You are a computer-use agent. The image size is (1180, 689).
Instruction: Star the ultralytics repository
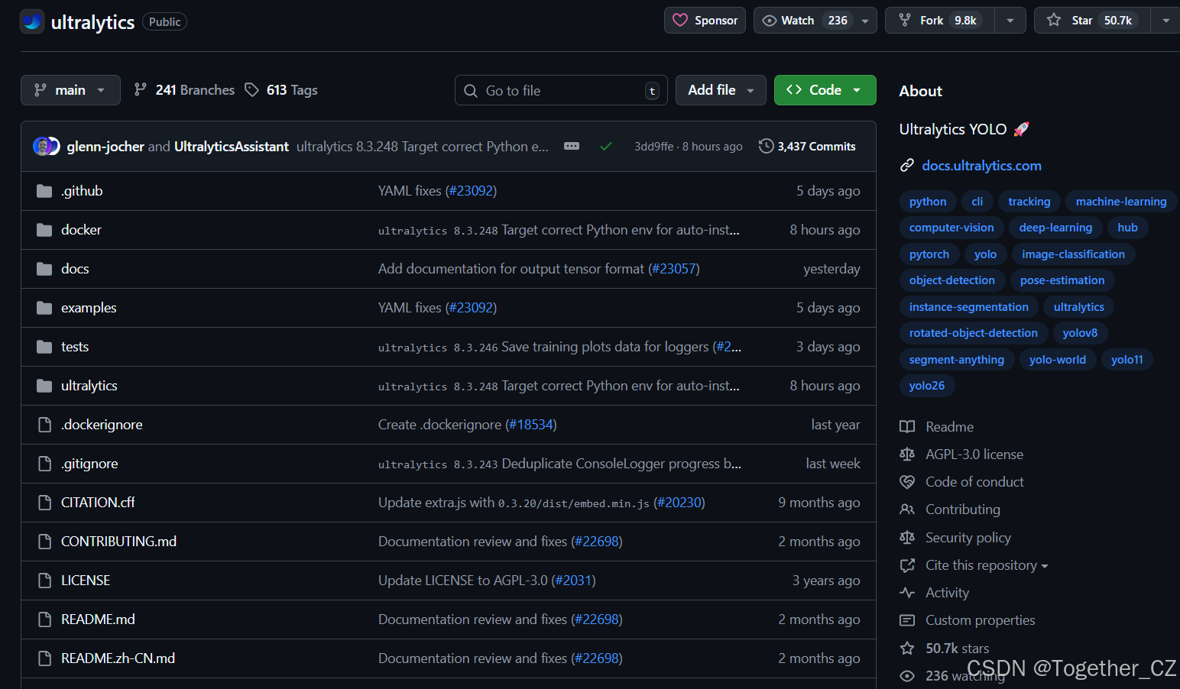tap(1092, 21)
